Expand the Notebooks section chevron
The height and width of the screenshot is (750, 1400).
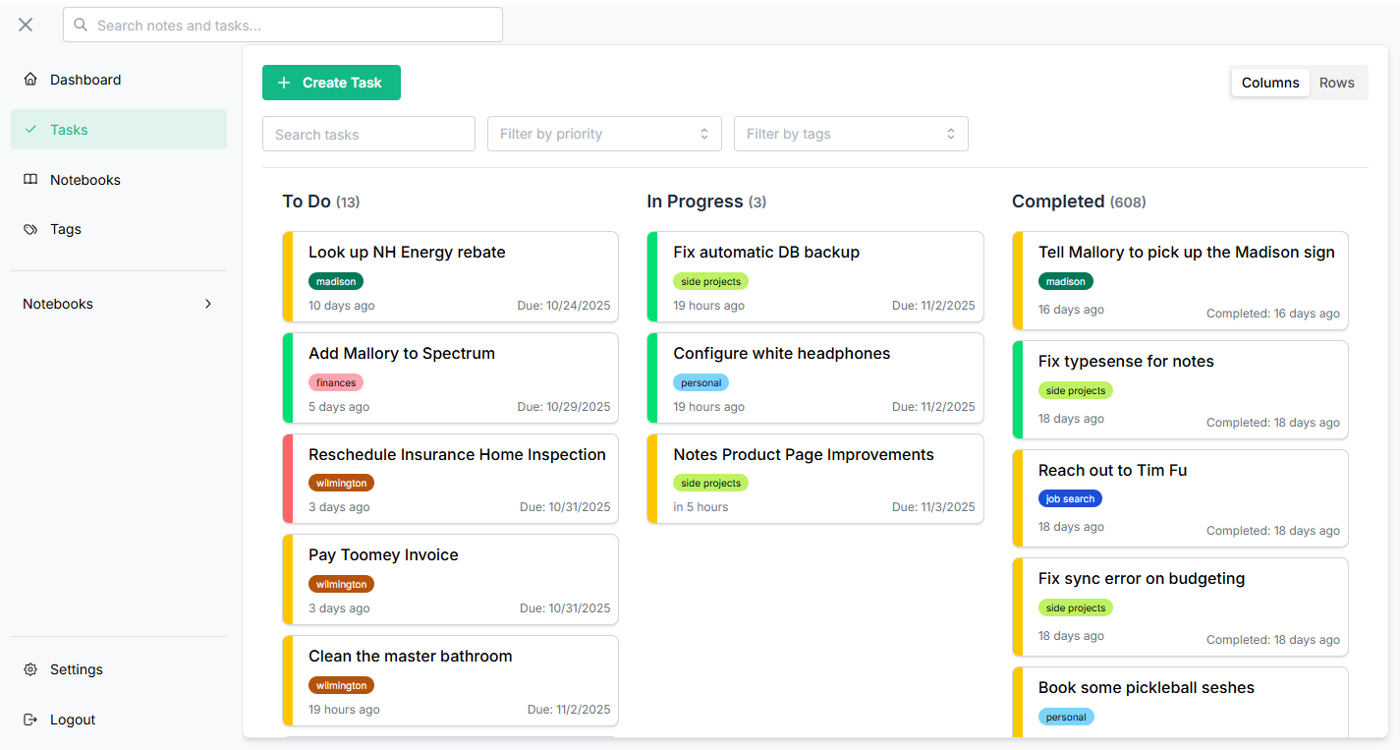point(208,304)
